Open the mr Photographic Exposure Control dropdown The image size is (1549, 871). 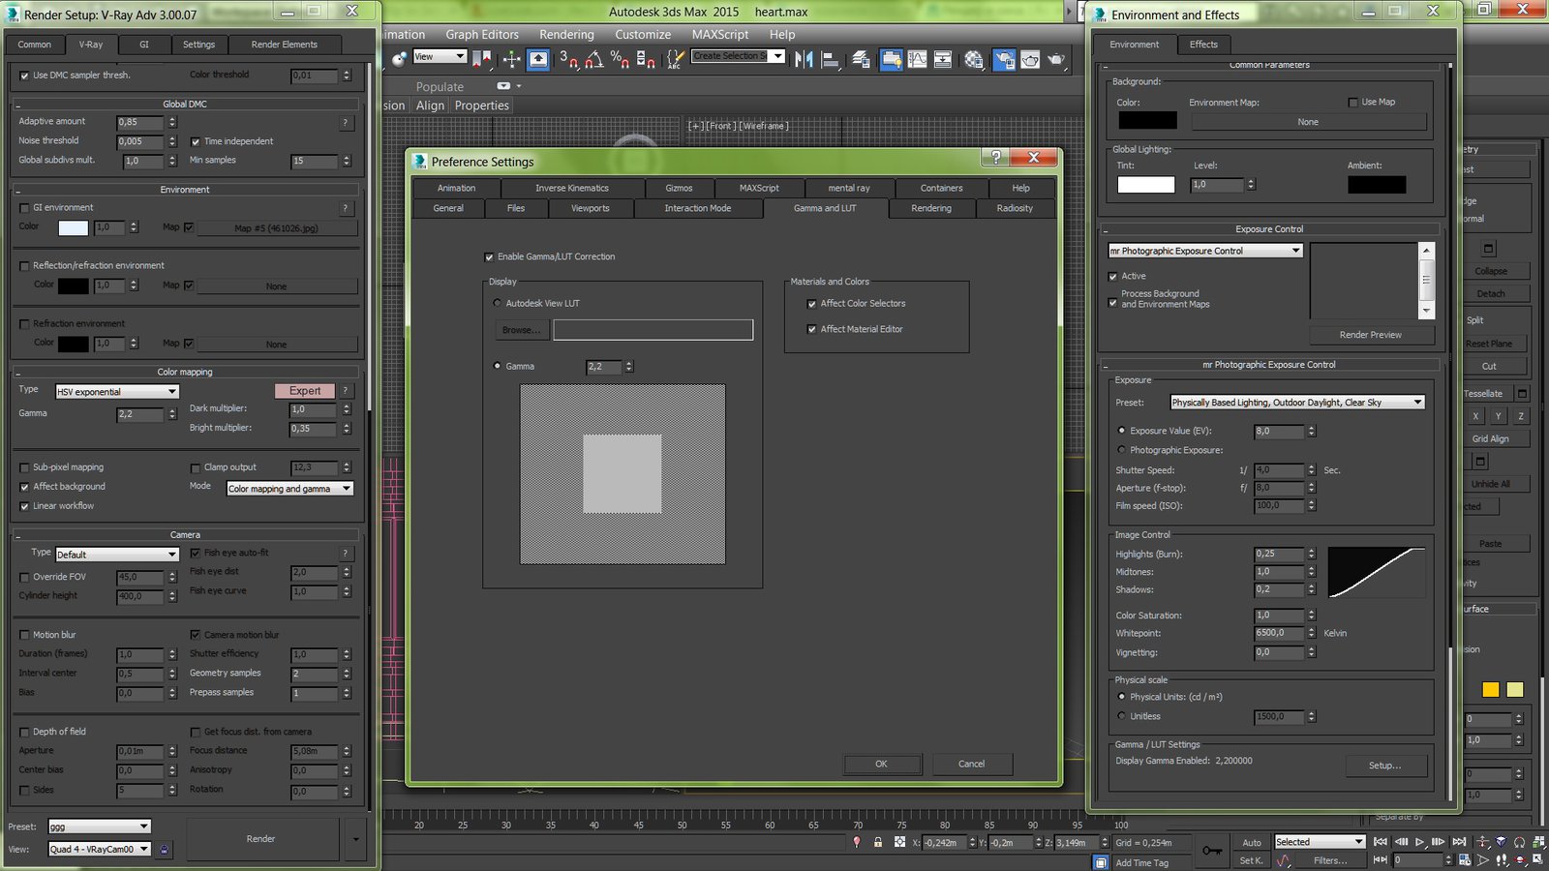1204,251
